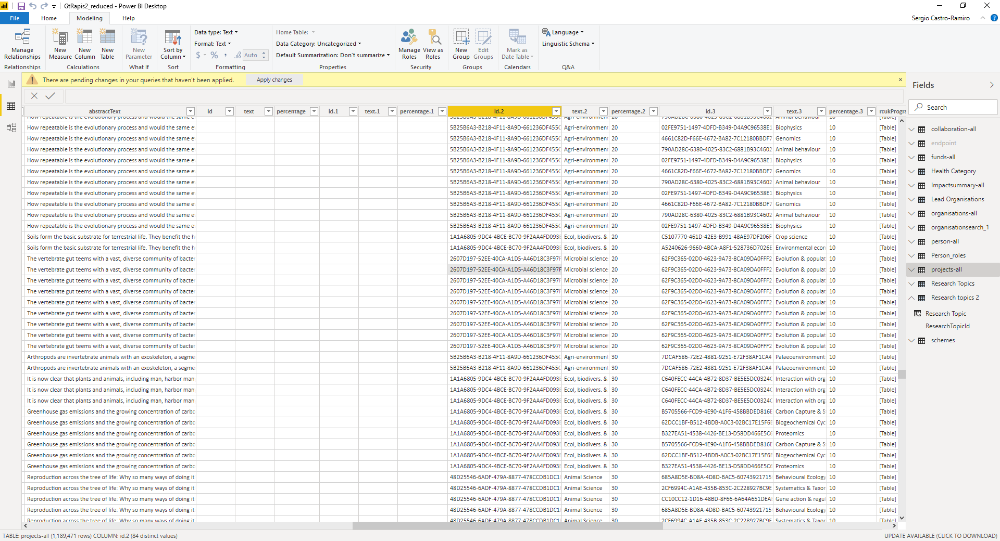
Task: Click Edit Groups icon
Action: click(x=483, y=44)
